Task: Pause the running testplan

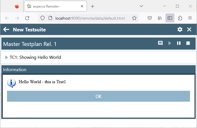Action: click(179, 43)
